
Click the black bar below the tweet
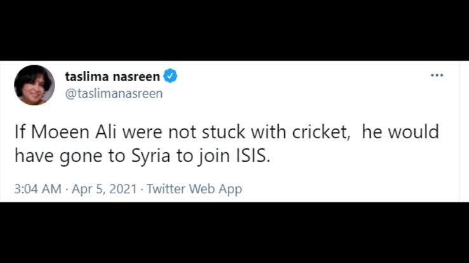pos(234,233)
